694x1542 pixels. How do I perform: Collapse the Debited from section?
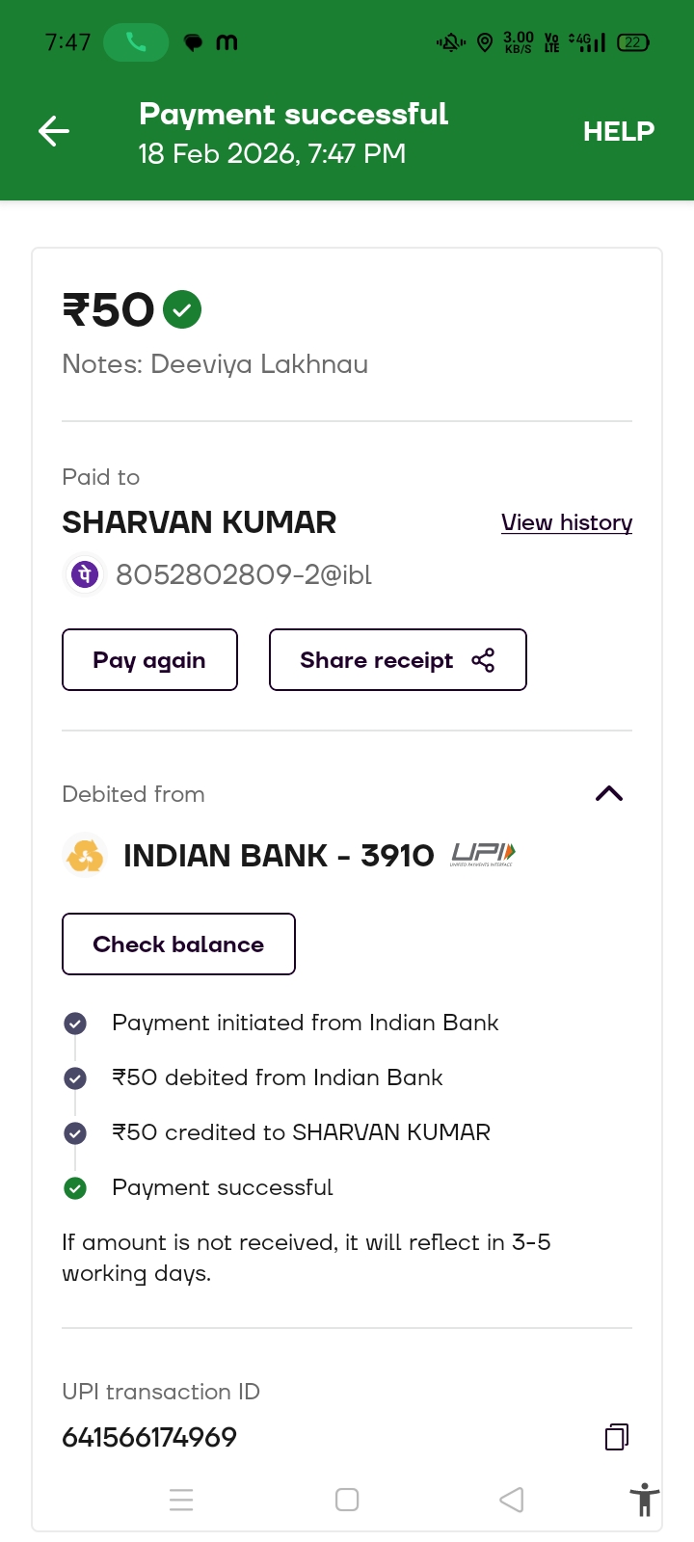click(x=609, y=794)
